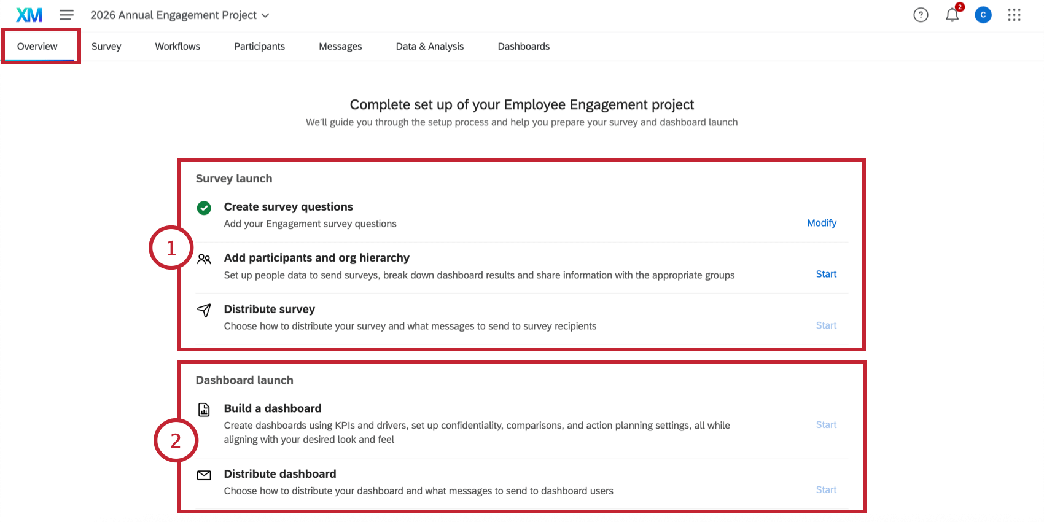1044x522 pixels.
Task: Click Modify for Create survey questions
Action: [821, 223]
